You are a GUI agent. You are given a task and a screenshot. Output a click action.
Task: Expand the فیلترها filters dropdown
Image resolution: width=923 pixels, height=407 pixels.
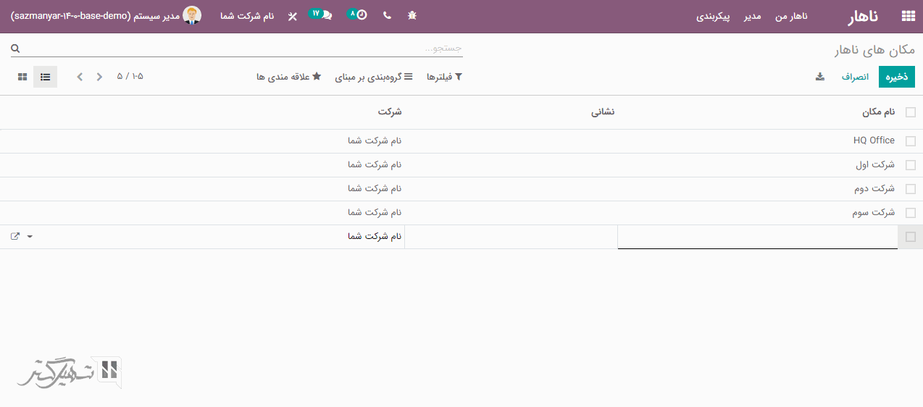444,77
